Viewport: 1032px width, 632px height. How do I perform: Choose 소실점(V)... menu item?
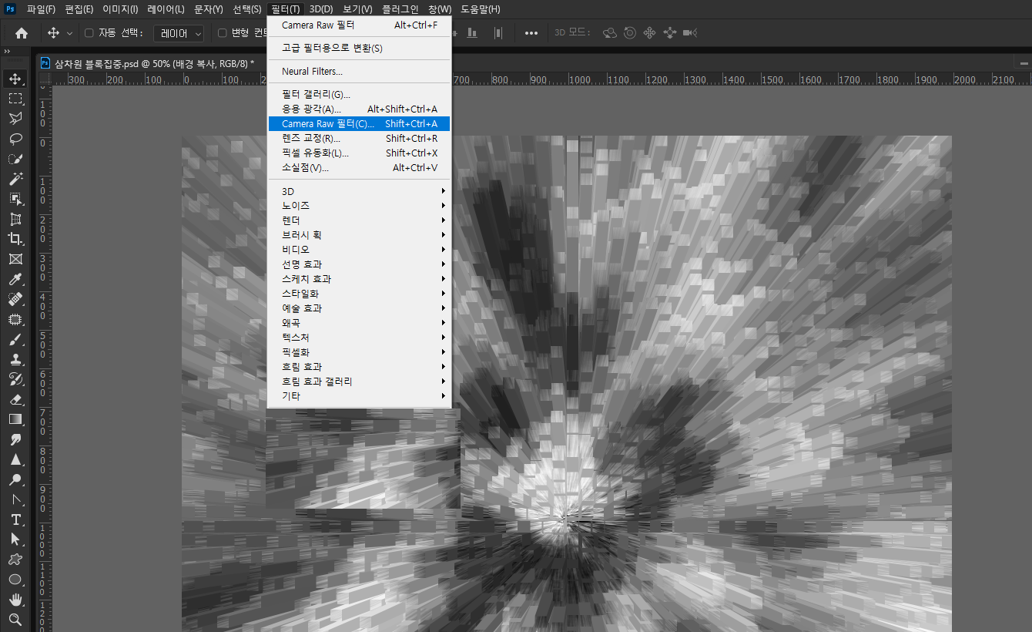[359, 168]
